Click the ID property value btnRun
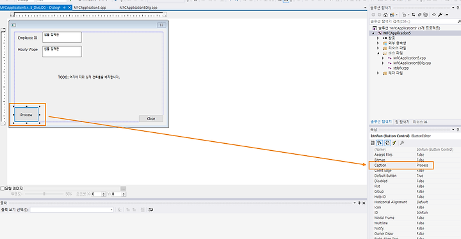Viewport: 461px width, 239px height. coord(422,213)
